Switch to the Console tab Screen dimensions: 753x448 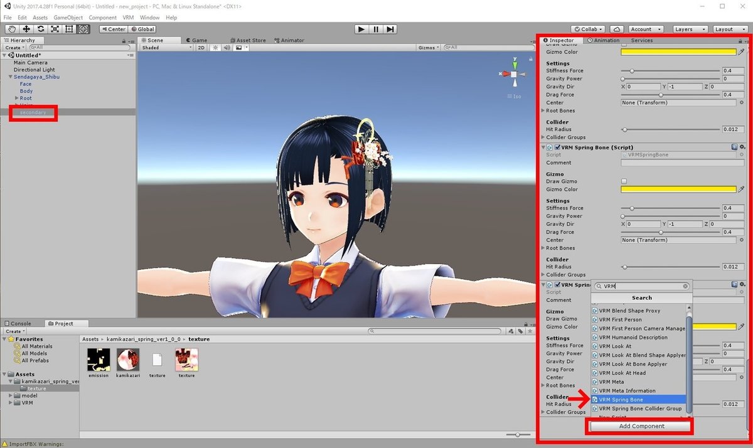point(18,324)
